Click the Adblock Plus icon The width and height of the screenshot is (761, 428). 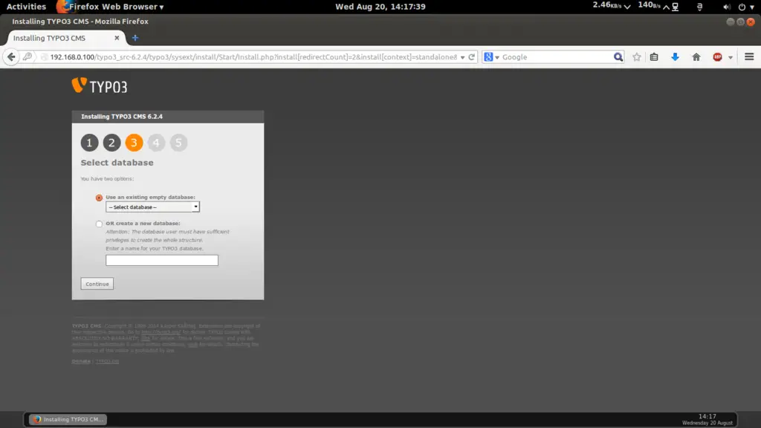[x=717, y=56]
